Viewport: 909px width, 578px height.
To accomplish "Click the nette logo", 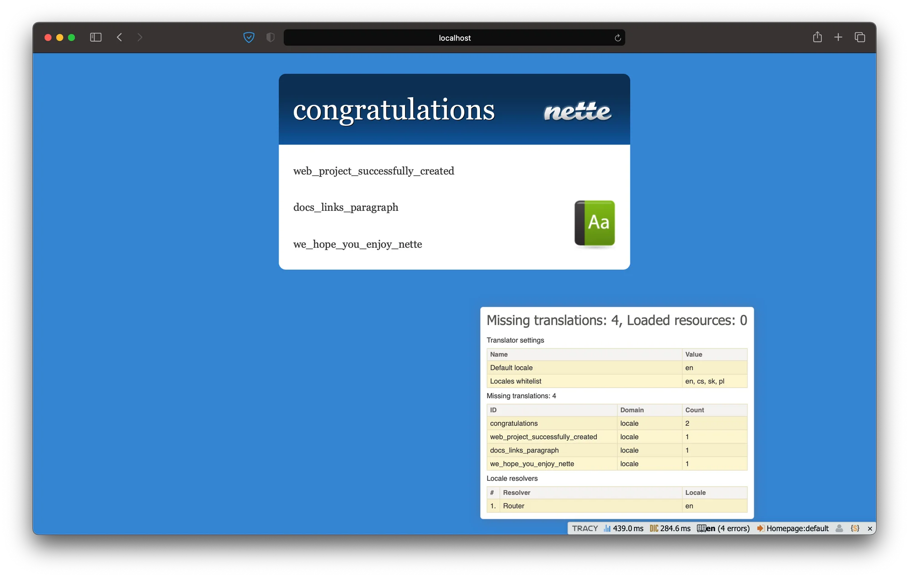I will coord(577,111).
